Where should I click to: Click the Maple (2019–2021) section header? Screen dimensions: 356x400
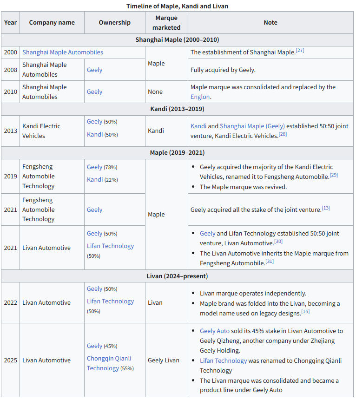177,153
